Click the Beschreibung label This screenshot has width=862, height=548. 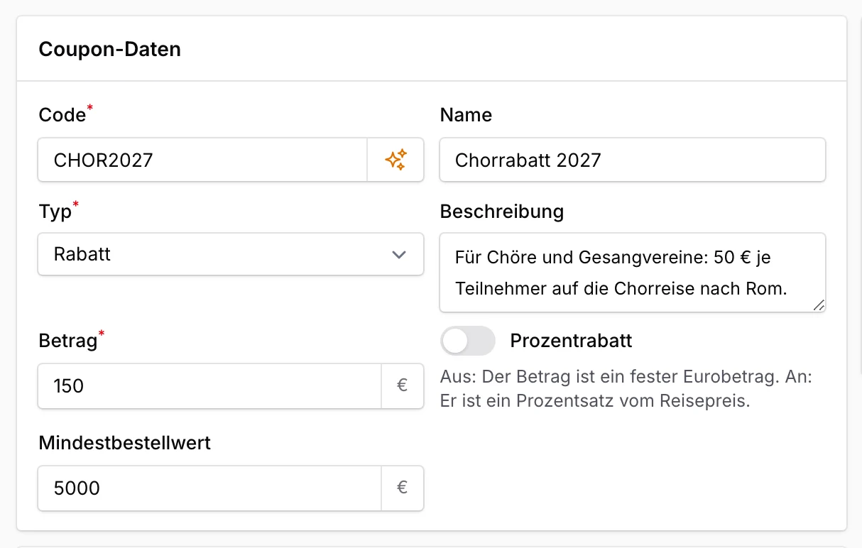click(x=502, y=212)
